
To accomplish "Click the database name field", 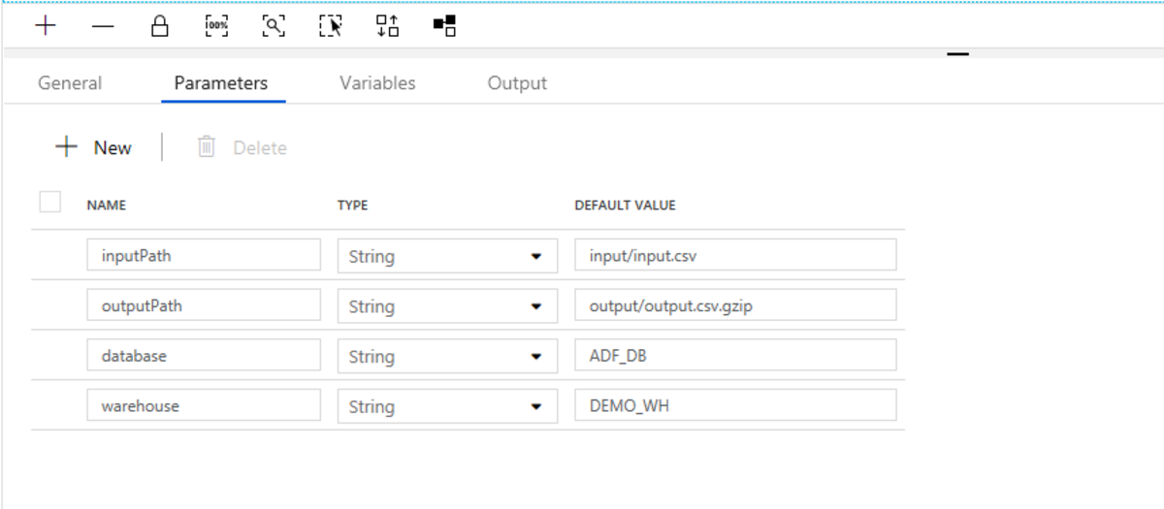I will tap(204, 355).
